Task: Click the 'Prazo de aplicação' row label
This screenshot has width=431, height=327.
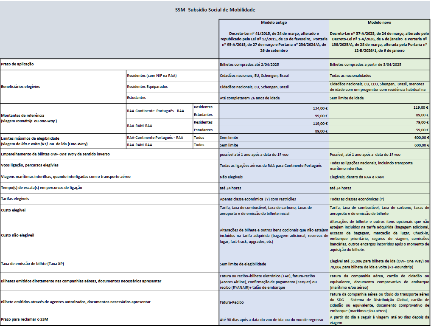Action: click(17, 64)
